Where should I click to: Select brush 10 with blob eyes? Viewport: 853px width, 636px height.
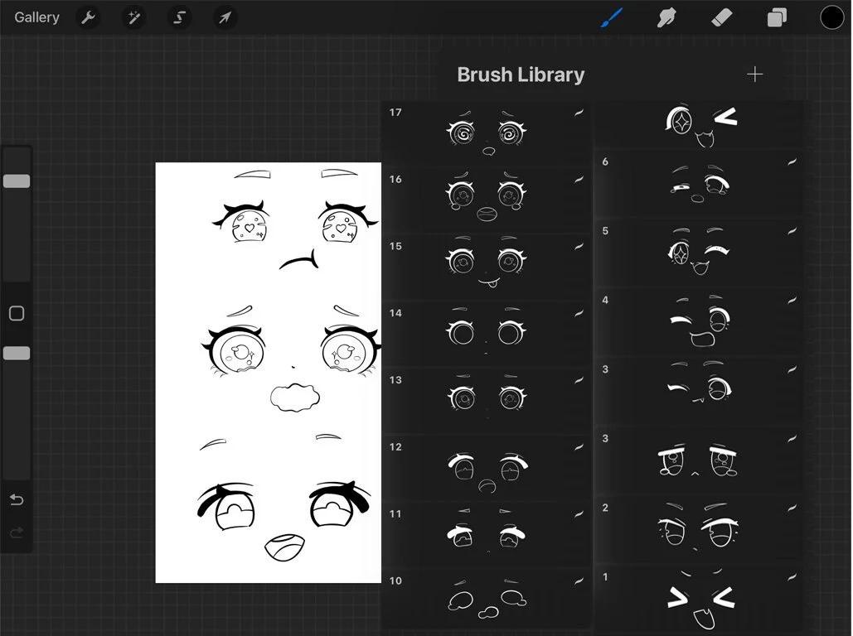(x=486, y=600)
